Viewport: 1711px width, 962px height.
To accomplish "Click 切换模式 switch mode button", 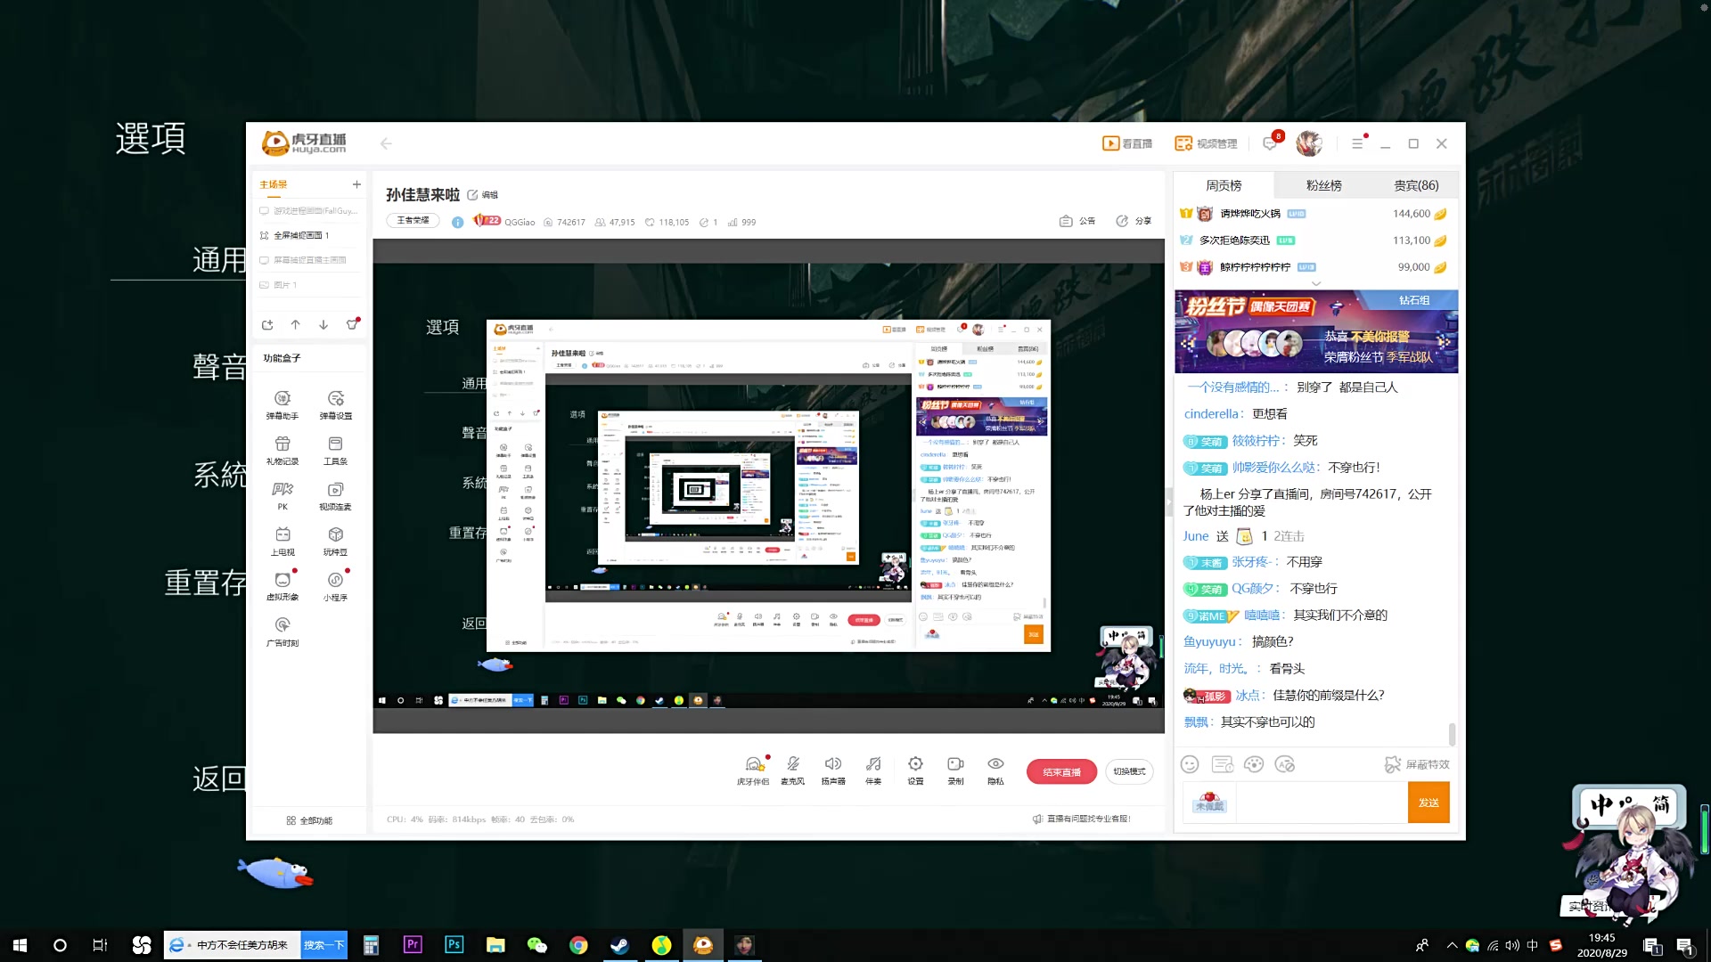I will 1129,770.
